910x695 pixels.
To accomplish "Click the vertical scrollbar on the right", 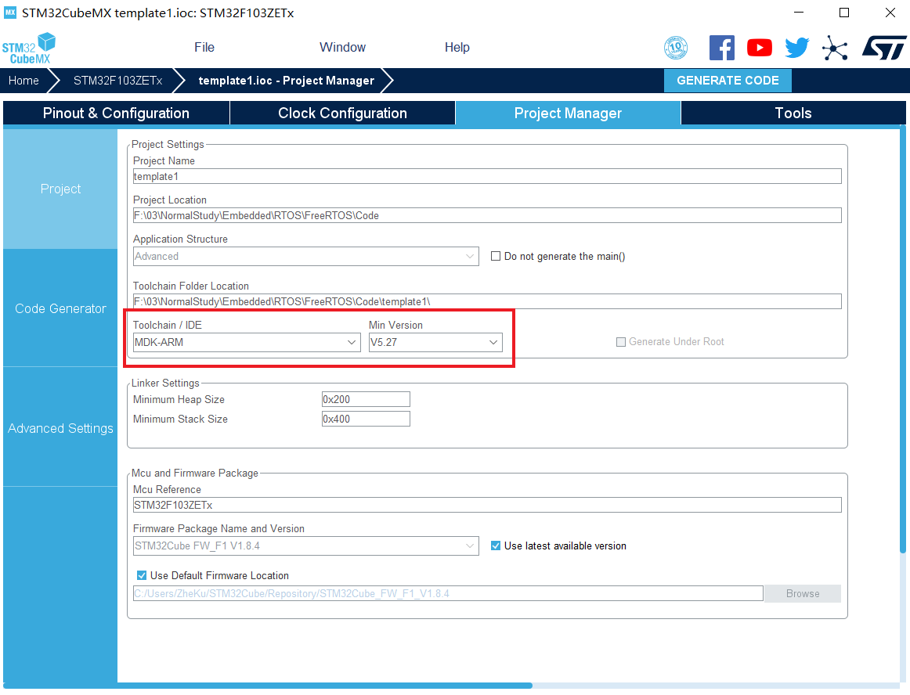I will coord(902,340).
